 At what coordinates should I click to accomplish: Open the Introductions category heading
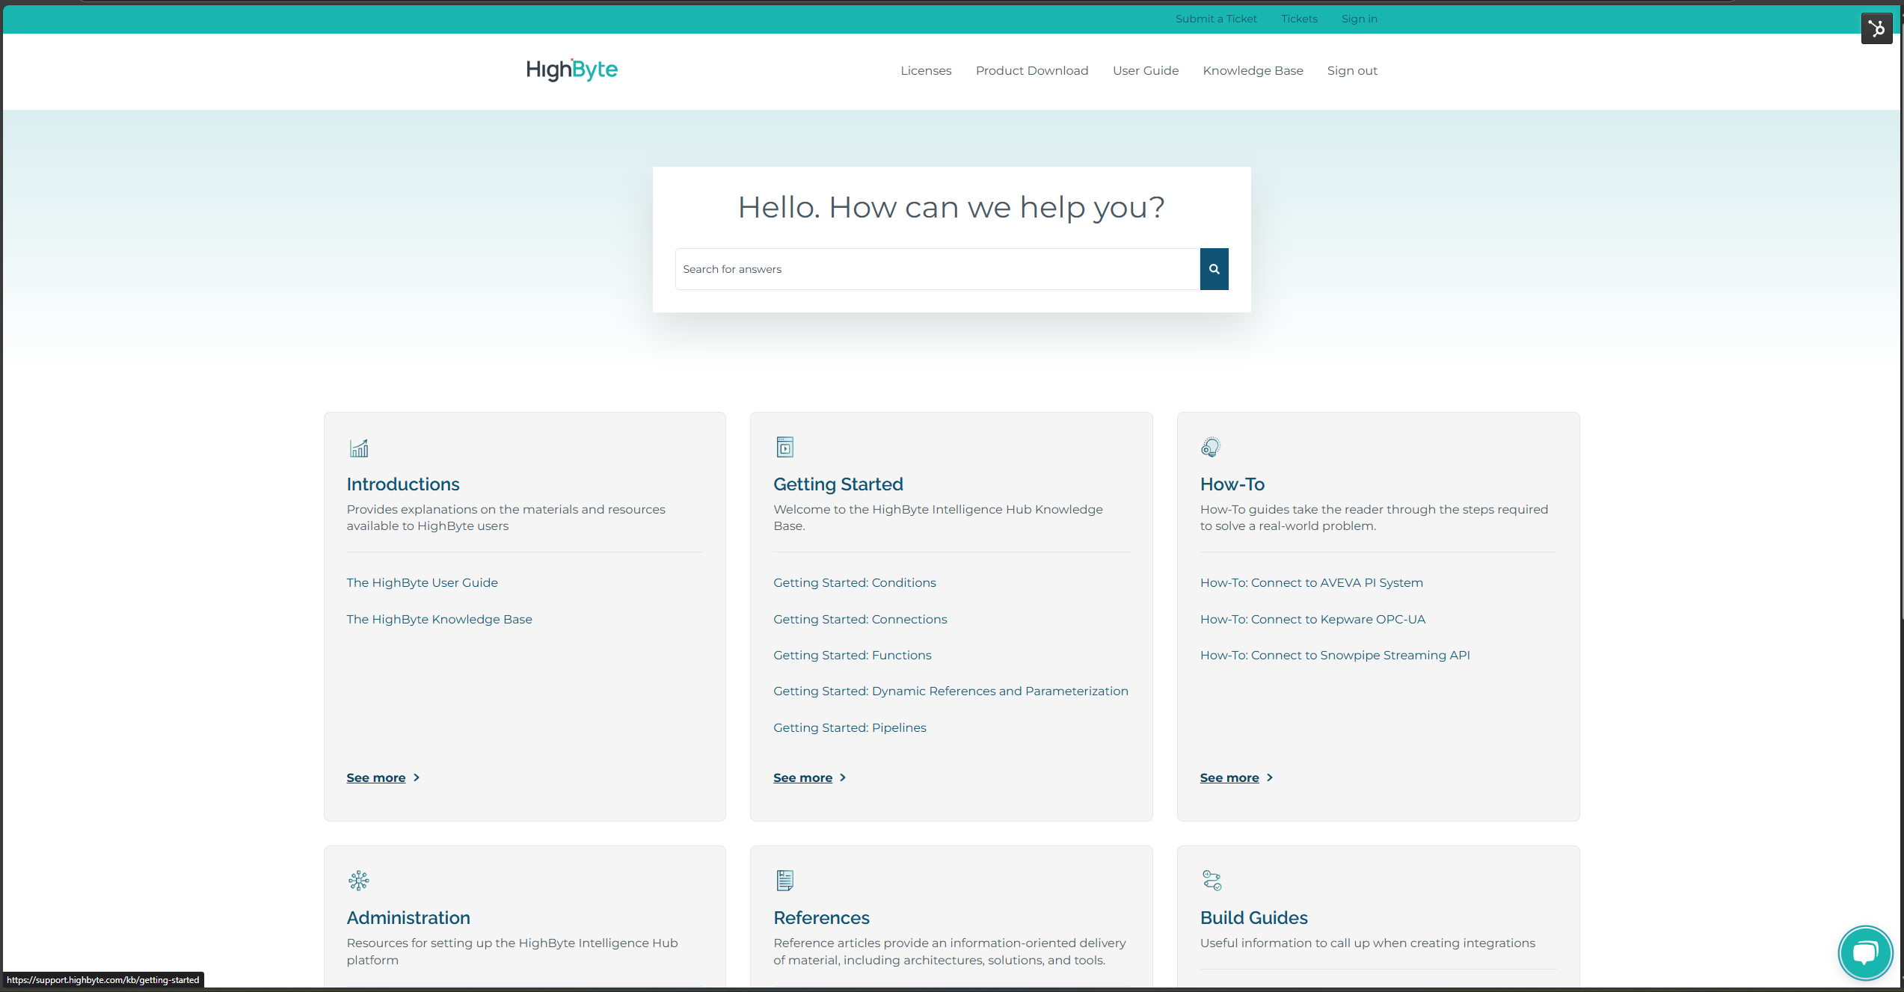(x=403, y=484)
